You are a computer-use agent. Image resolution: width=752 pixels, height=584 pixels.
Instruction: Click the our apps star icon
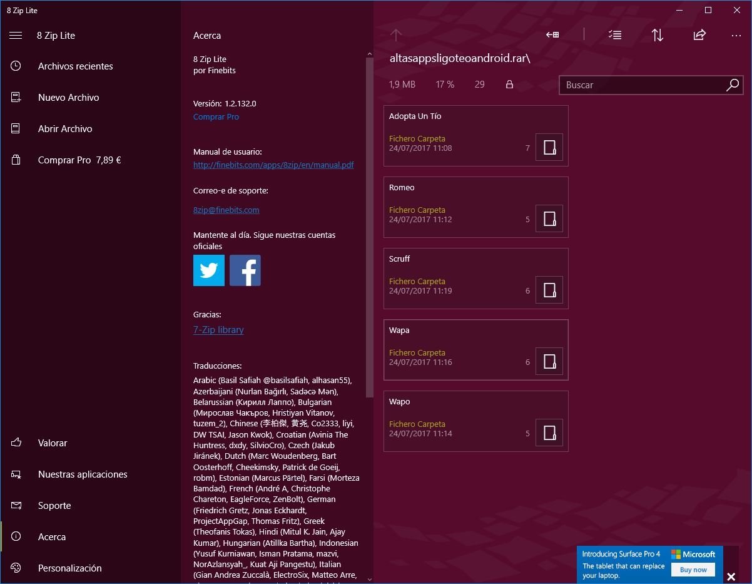point(16,474)
